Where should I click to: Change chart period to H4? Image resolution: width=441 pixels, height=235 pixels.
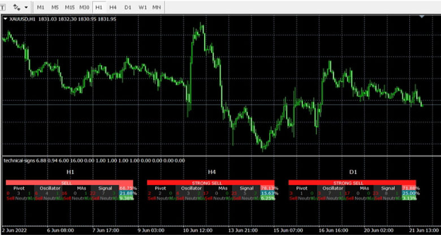click(113, 7)
